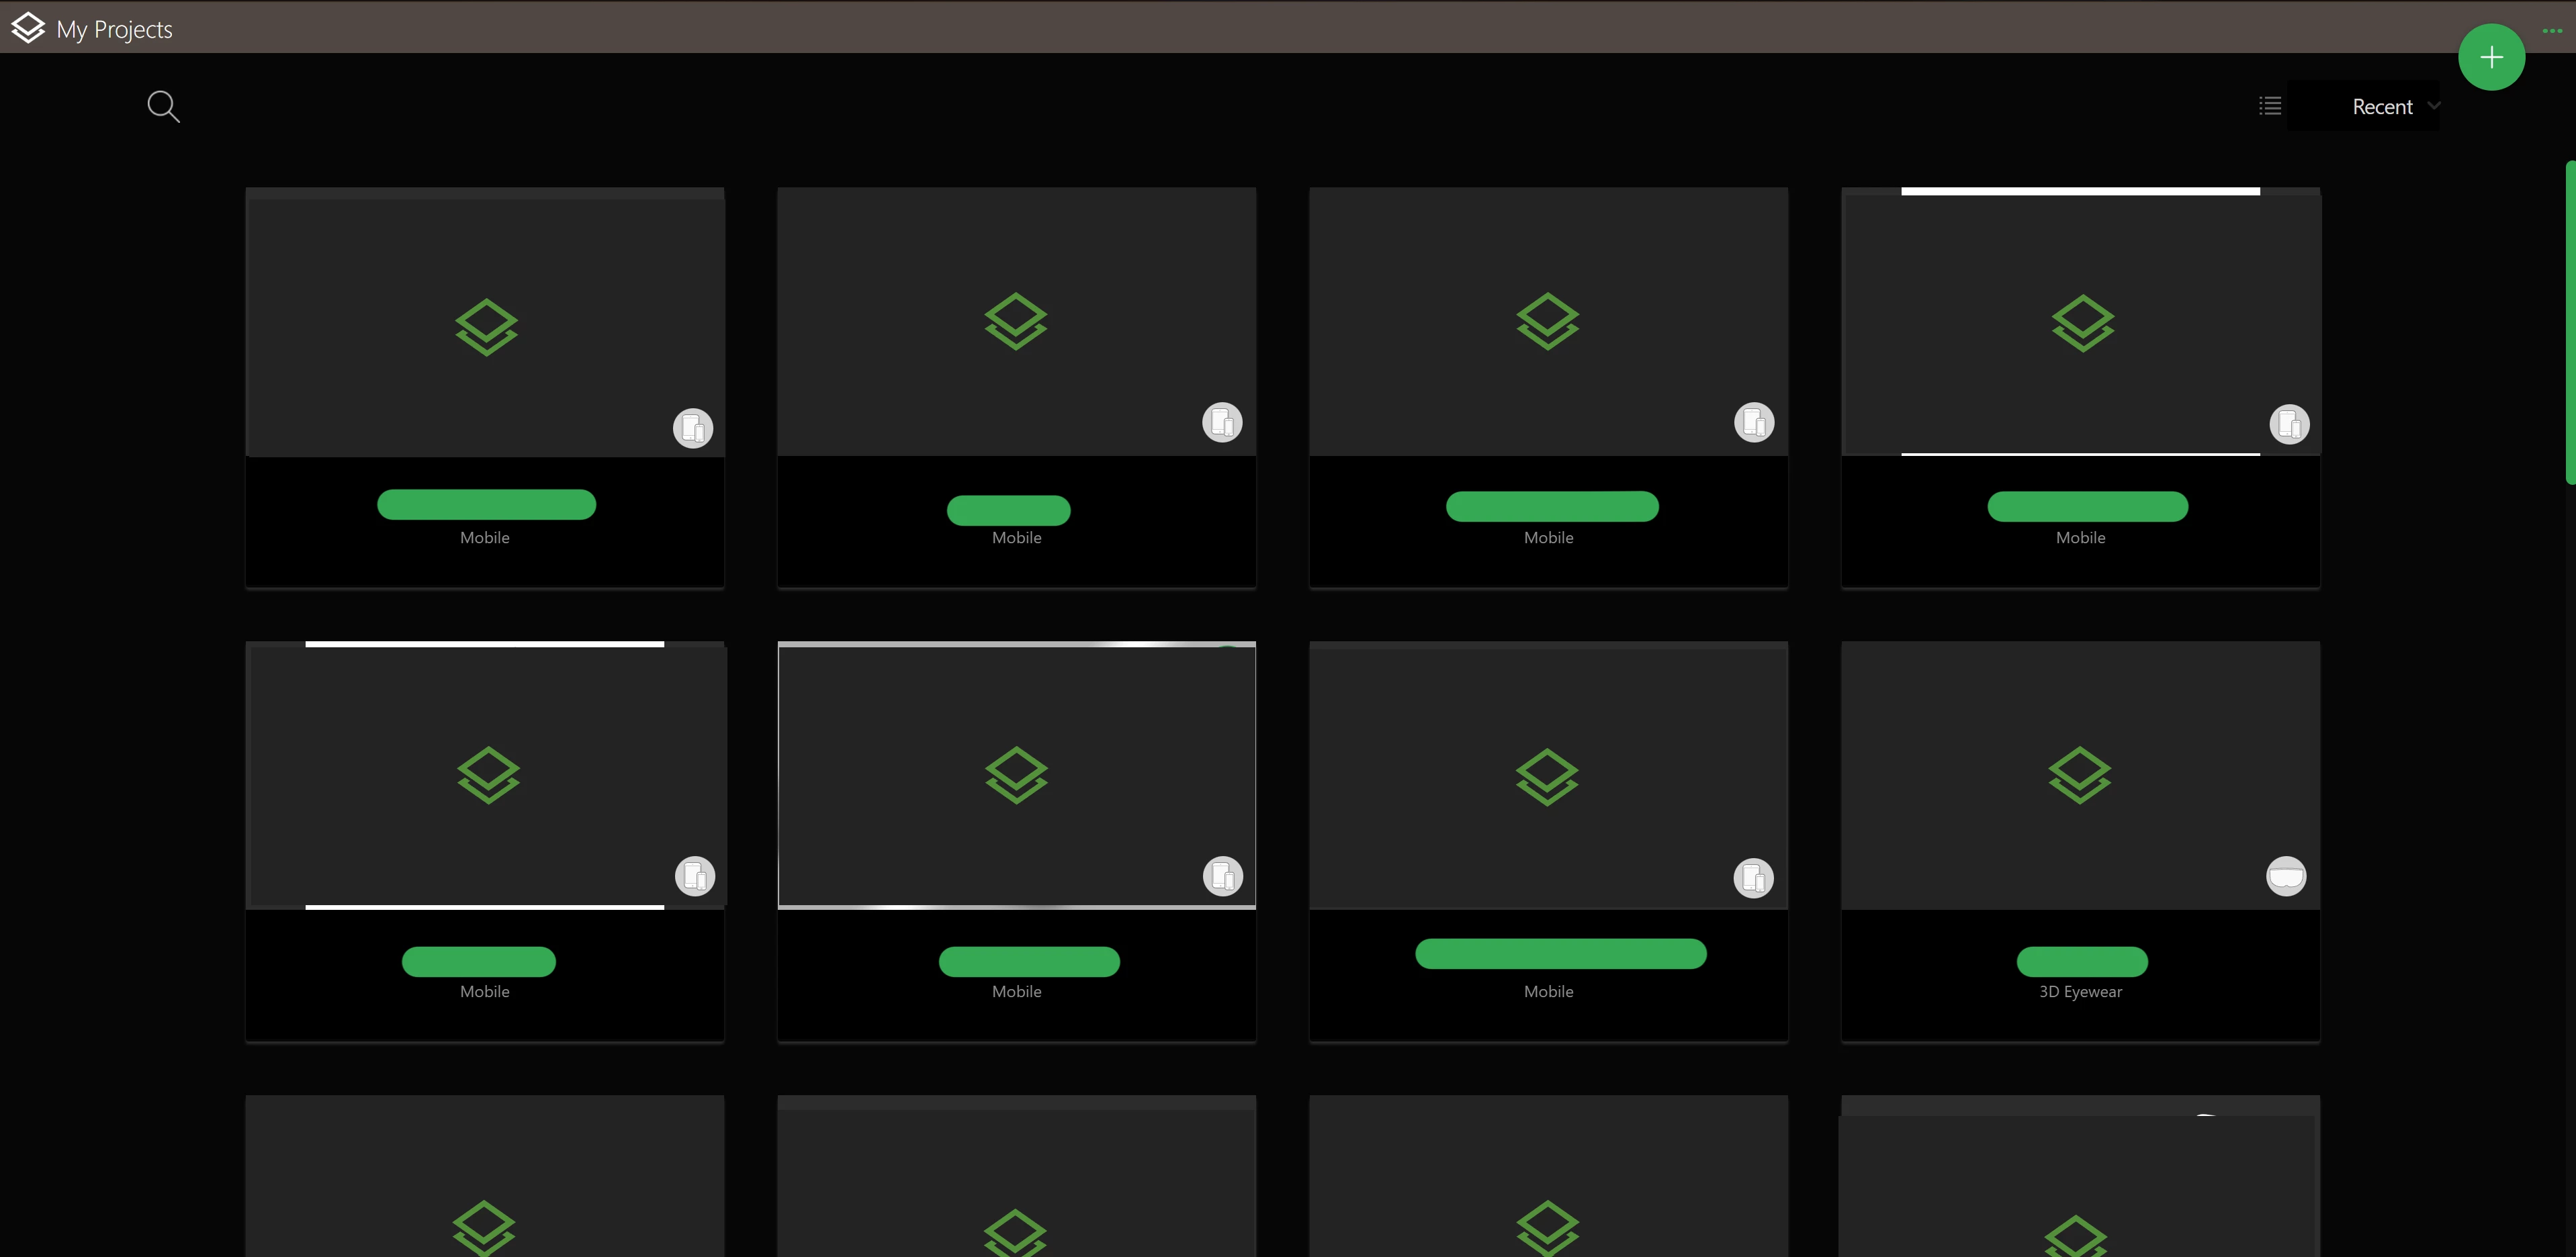
Task: Click the longest green project name label
Action: [x=1560, y=953]
